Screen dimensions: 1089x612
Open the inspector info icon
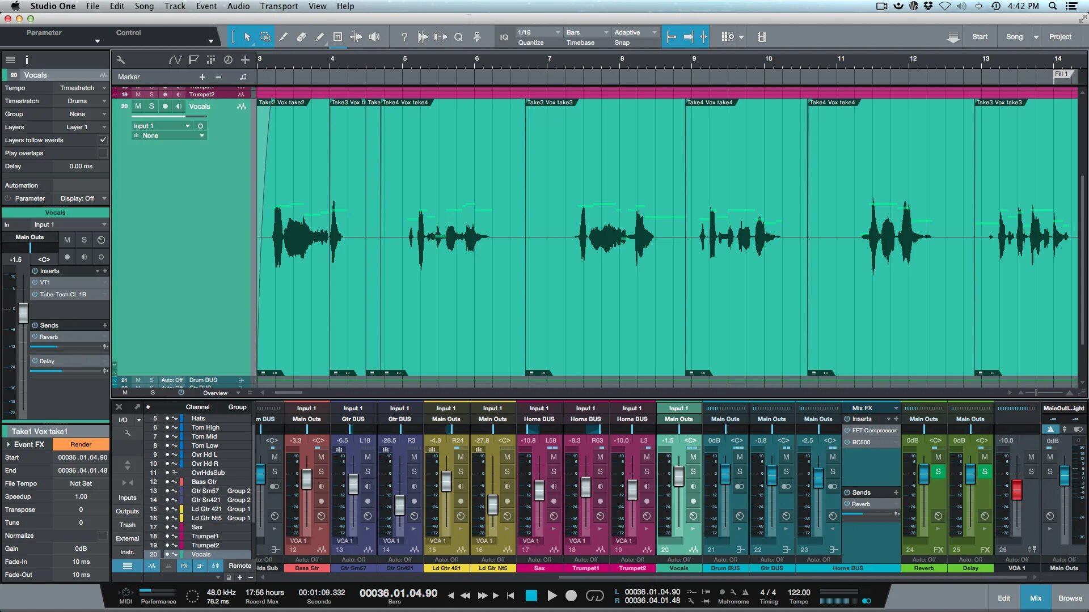coord(27,59)
